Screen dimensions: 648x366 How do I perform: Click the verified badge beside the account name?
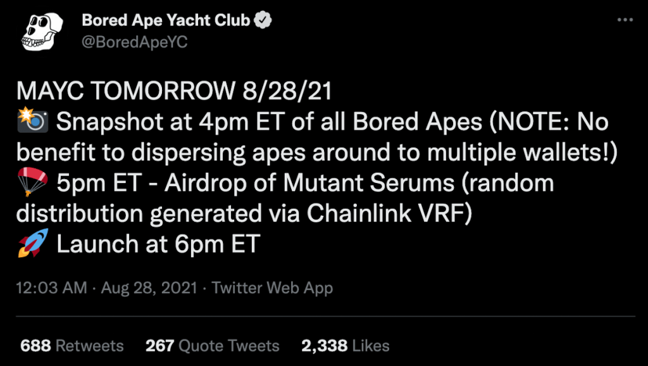point(263,21)
